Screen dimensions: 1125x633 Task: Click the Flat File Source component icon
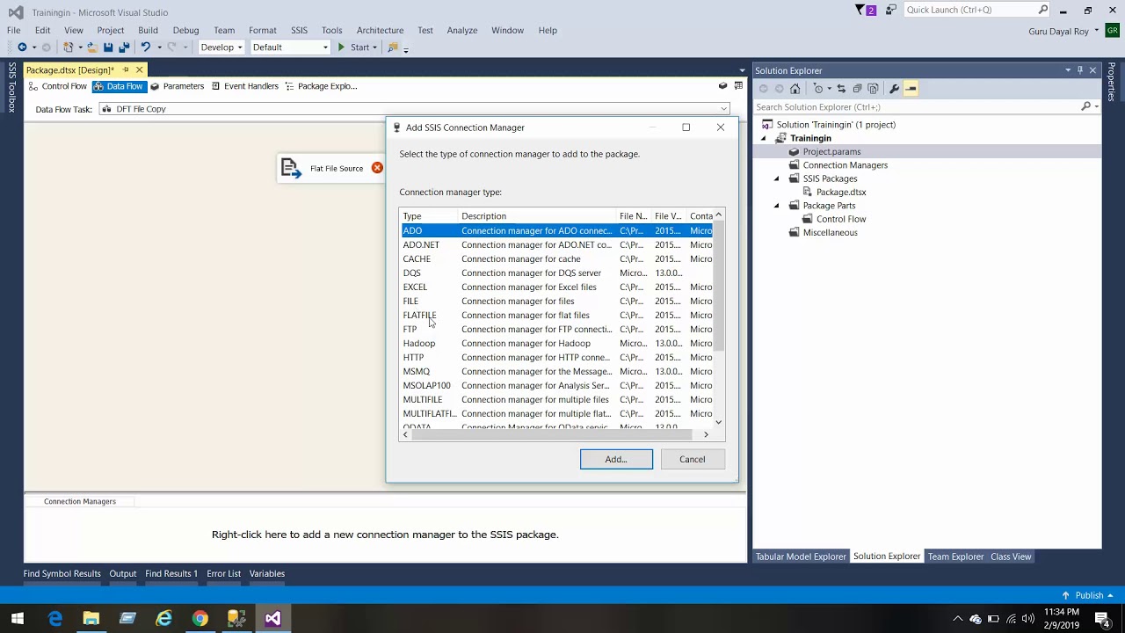pyautogui.click(x=291, y=168)
